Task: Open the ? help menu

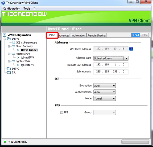Action: click(x=34, y=9)
